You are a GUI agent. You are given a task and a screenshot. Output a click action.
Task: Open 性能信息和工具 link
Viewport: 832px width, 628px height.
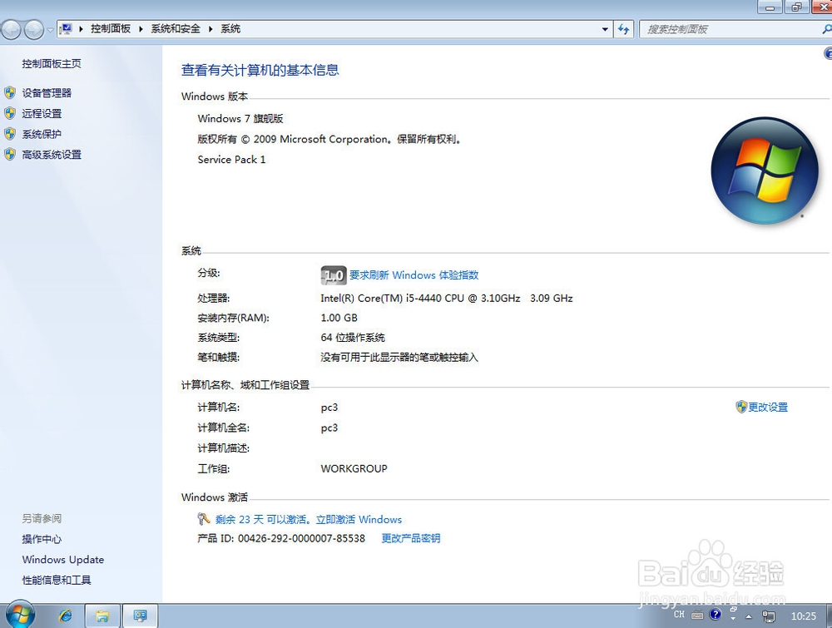(57, 581)
